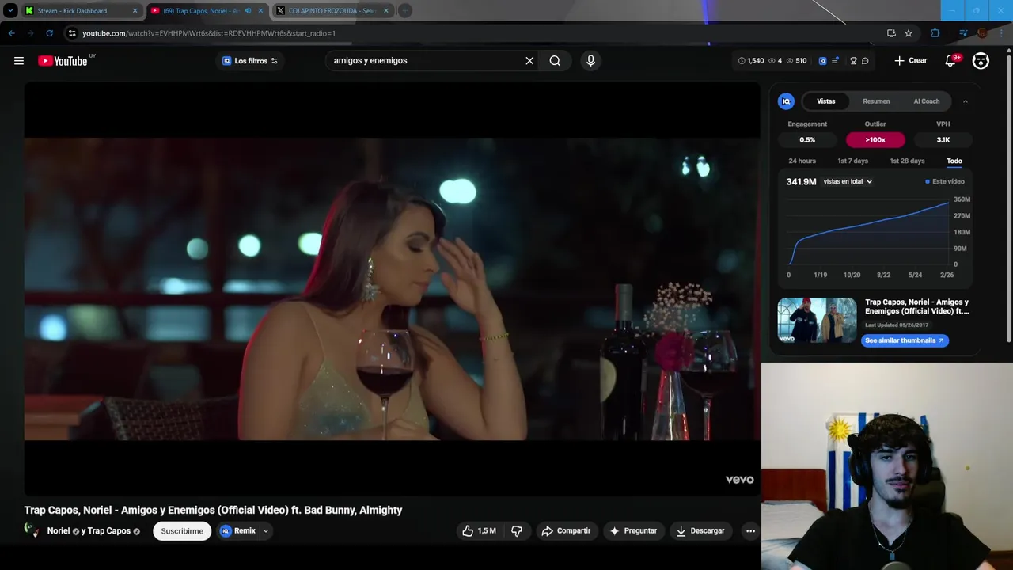This screenshot has height=570, width=1013.
Task: Open the media control icon in toolbar
Action: click(963, 33)
